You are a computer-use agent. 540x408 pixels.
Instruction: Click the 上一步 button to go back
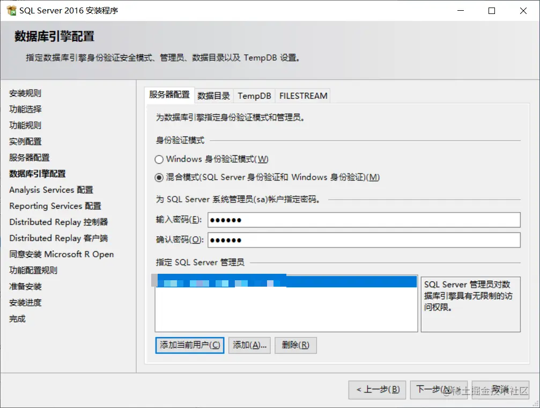[x=377, y=390]
